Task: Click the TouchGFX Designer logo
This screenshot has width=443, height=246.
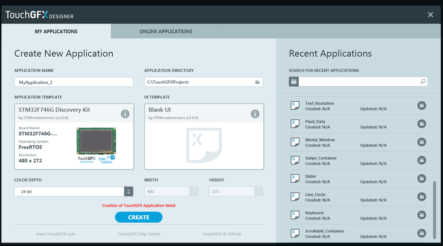Action: pyautogui.click(x=40, y=15)
